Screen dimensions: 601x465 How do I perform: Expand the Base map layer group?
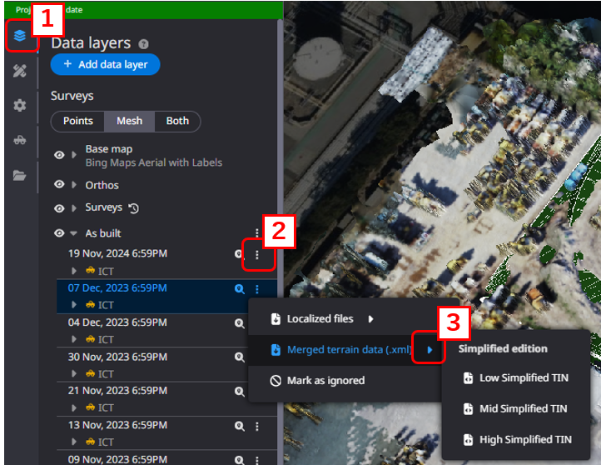click(x=74, y=155)
